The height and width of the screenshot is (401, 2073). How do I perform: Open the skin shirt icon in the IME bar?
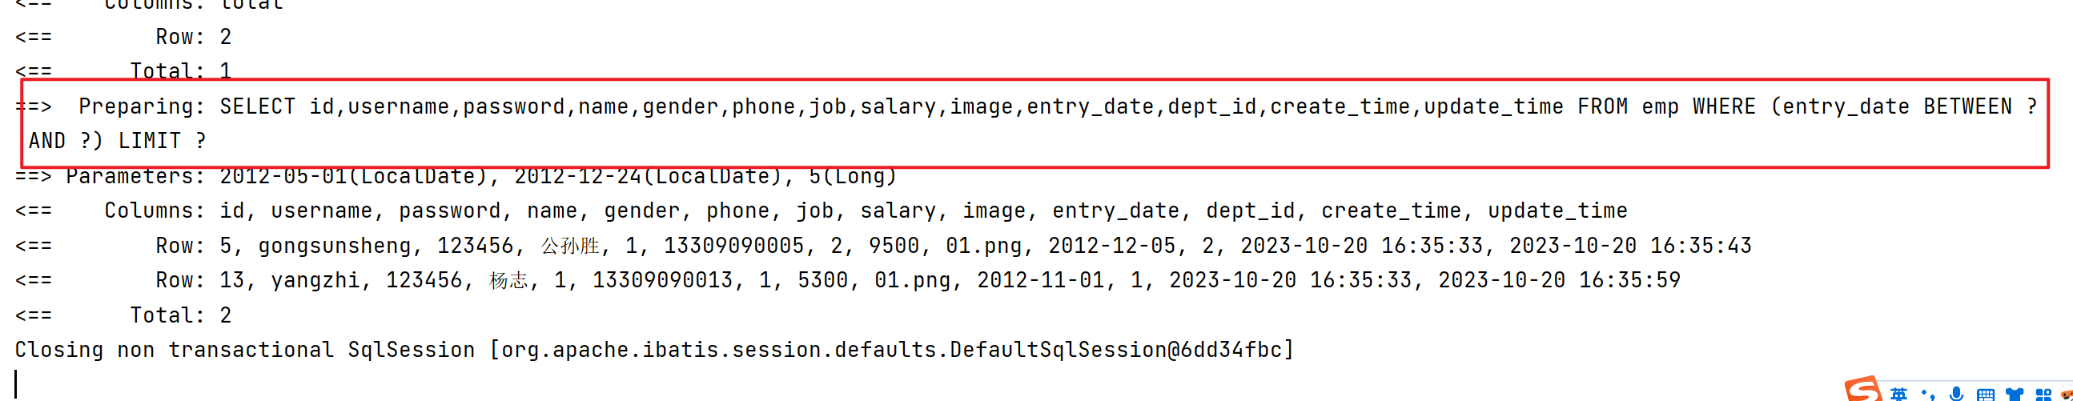click(2015, 395)
